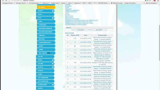This screenshot has height=90, width=160.
Task: Click the Дата column header
Action: (x=85, y=35)
